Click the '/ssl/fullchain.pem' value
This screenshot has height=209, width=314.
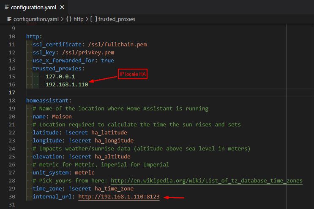coord(117,45)
